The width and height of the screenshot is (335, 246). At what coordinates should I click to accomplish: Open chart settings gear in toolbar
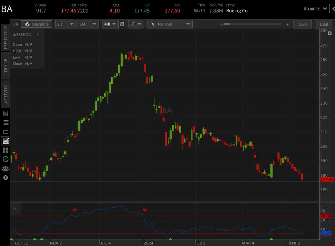click(x=122, y=24)
